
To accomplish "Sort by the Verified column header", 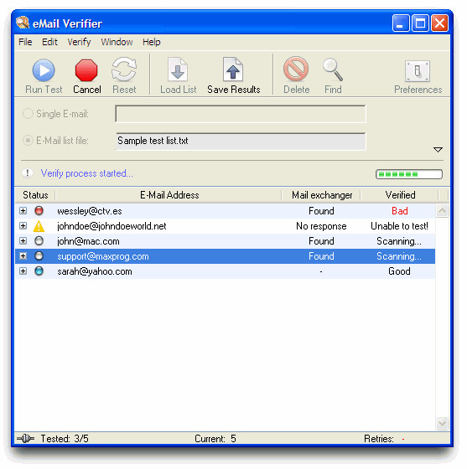I will point(400,195).
